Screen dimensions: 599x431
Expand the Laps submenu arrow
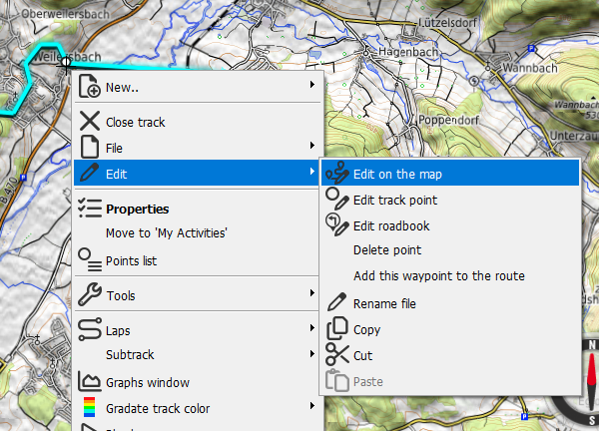(x=312, y=329)
